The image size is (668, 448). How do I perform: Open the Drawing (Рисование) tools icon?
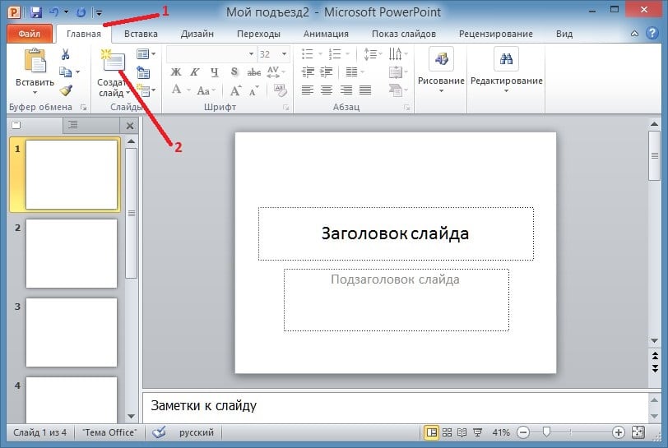[x=441, y=58]
